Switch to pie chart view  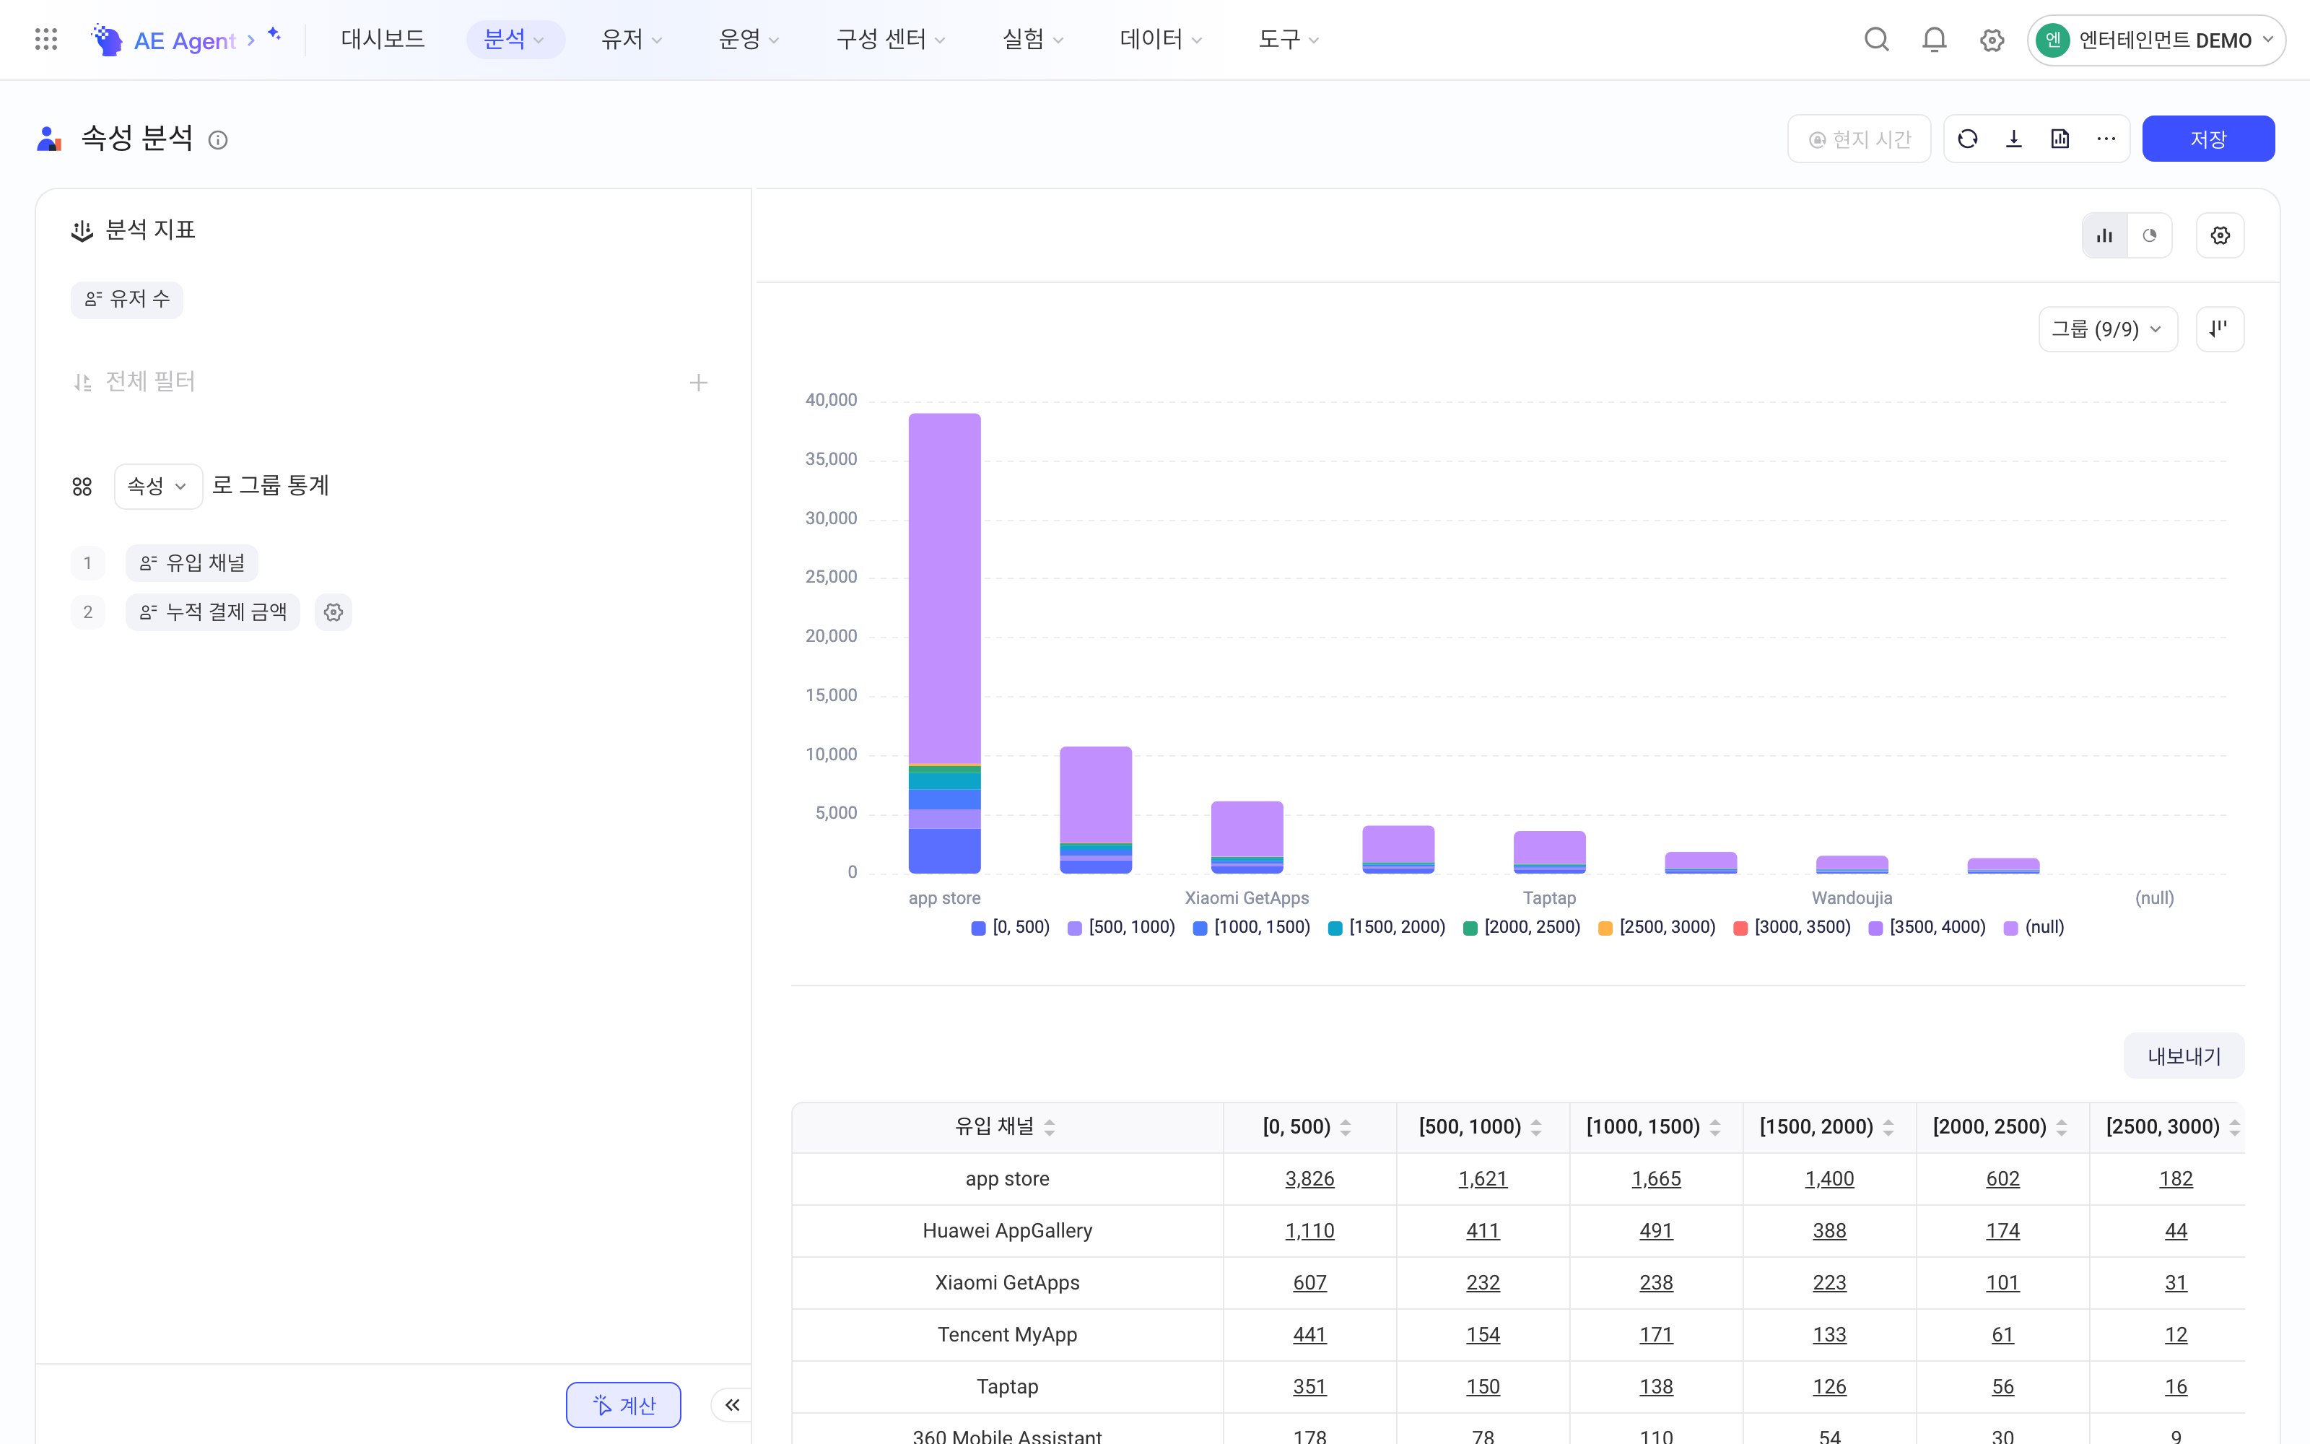pyautogui.click(x=2150, y=236)
